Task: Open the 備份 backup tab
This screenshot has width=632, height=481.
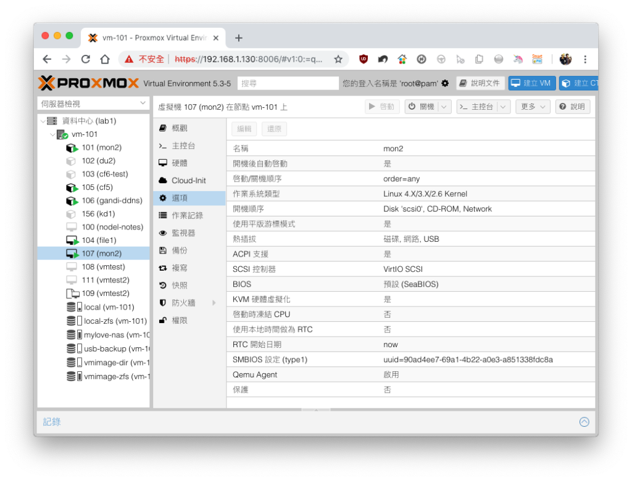Action: click(x=189, y=250)
